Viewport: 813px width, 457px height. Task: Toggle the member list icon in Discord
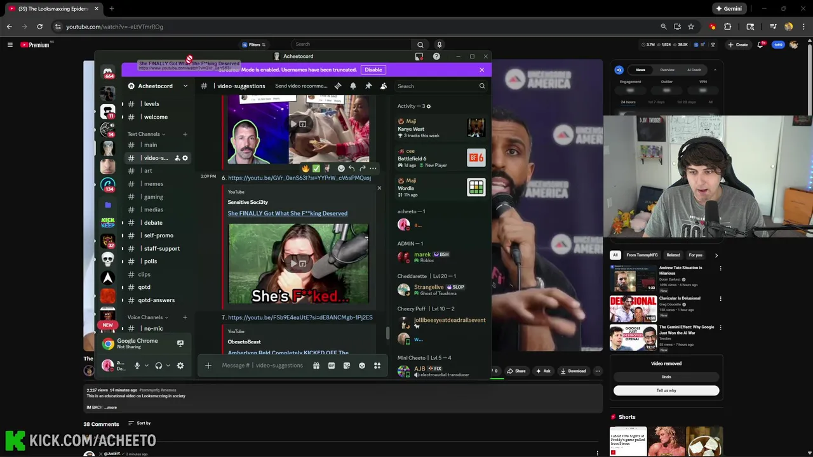384,86
